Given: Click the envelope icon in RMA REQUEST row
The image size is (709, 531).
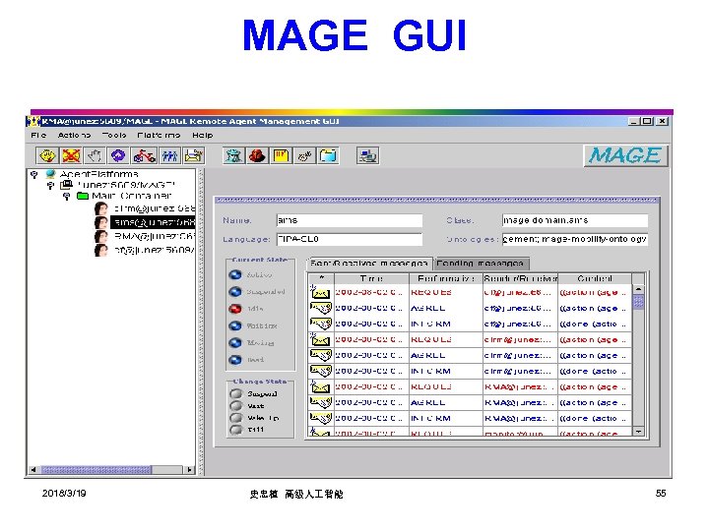Looking at the screenshot, I should tap(320, 386).
